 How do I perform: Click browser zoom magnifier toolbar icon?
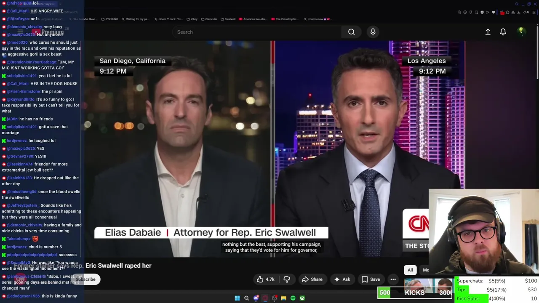point(459,12)
